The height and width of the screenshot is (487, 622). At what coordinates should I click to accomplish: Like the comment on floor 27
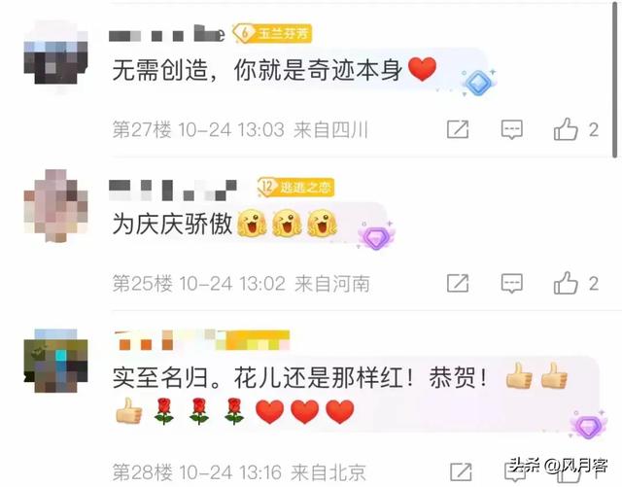(x=566, y=129)
